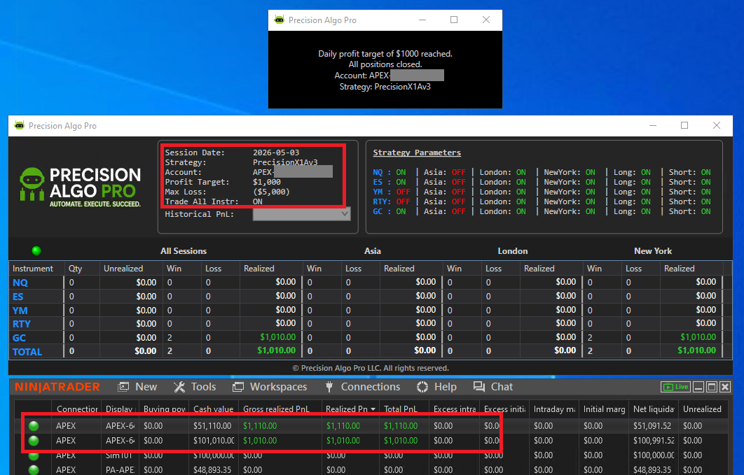Toggle GC London session ON value
The width and height of the screenshot is (744, 475).
521,212
